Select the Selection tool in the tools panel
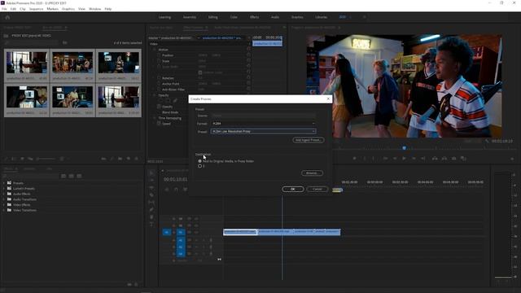The width and height of the screenshot is (521, 293). click(x=151, y=173)
